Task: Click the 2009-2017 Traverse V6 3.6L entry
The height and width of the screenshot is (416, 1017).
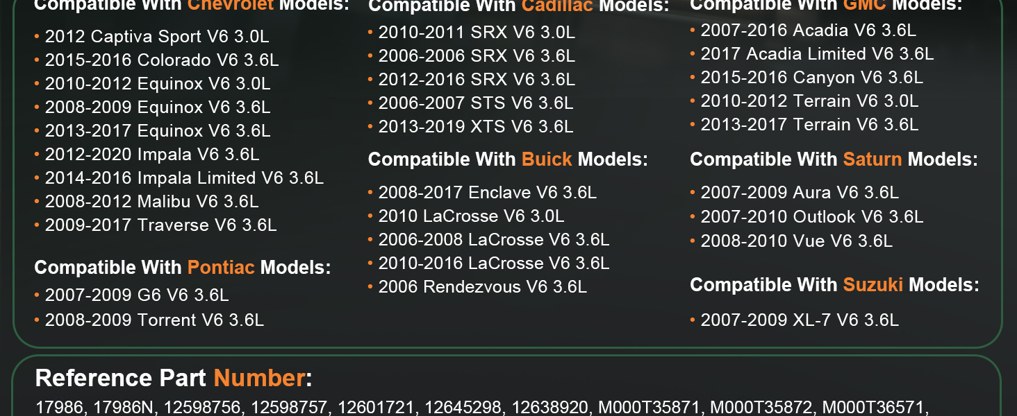Action: [x=160, y=225]
